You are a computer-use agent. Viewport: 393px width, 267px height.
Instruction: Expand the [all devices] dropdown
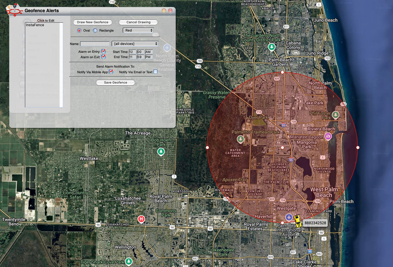click(x=135, y=44)
